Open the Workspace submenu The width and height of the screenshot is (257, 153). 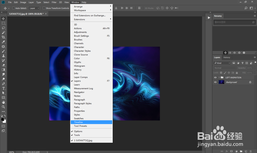(91, 10)
